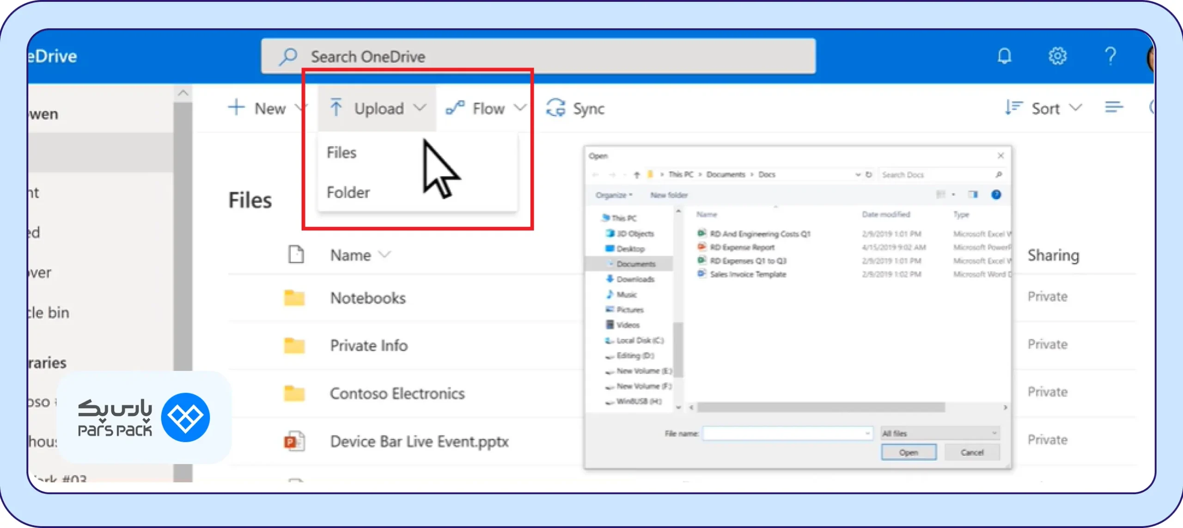
Task: Click Docs in the dialog address path
Action: coord(767,175)
